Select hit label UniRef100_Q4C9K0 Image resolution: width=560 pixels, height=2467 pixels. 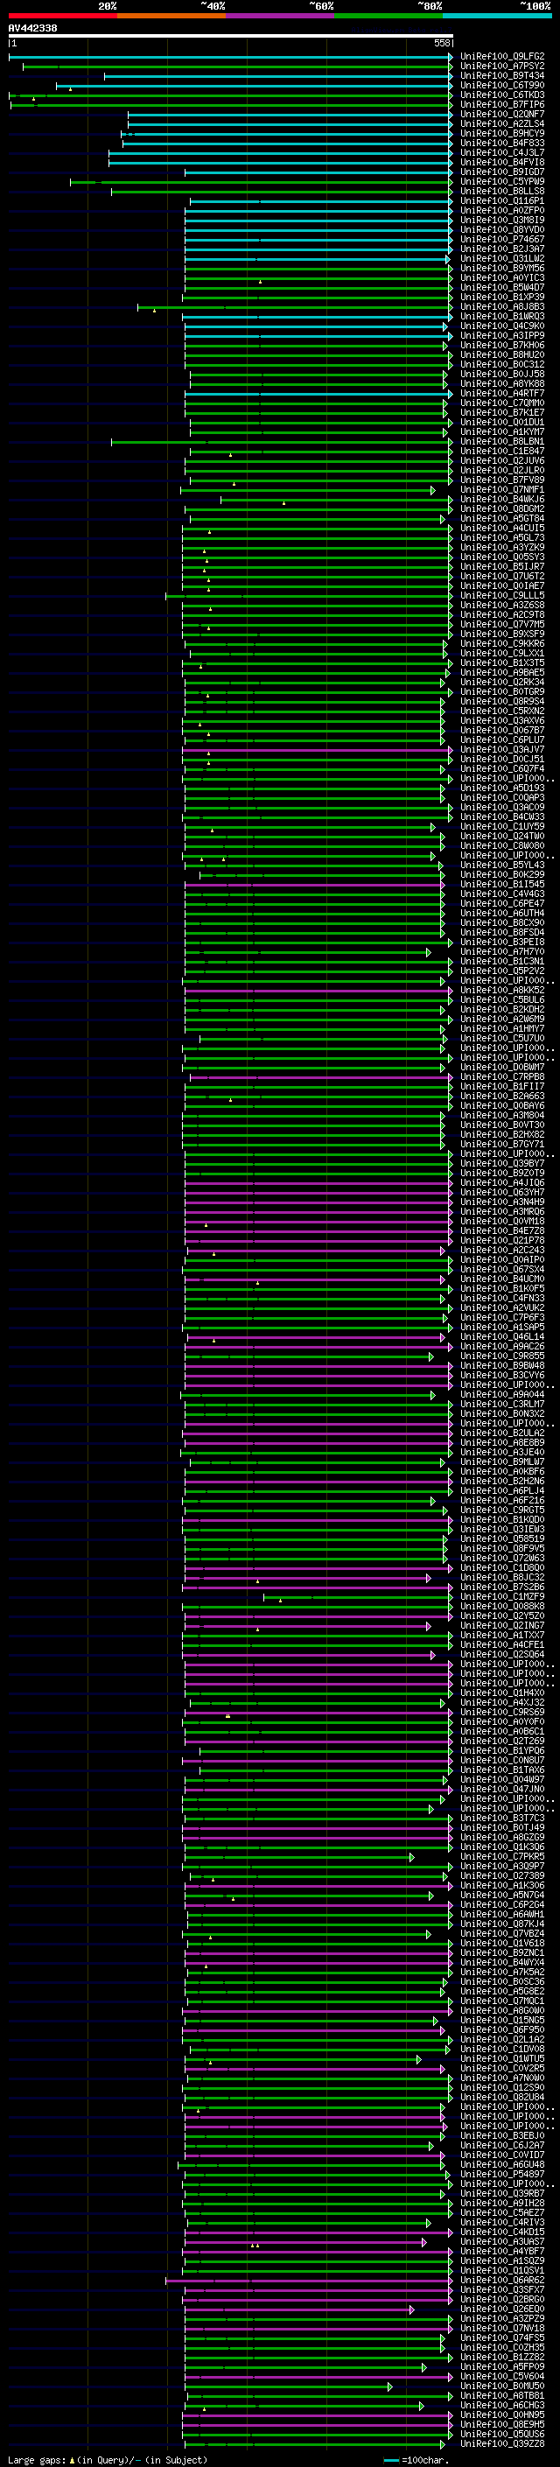pos(502,326)
